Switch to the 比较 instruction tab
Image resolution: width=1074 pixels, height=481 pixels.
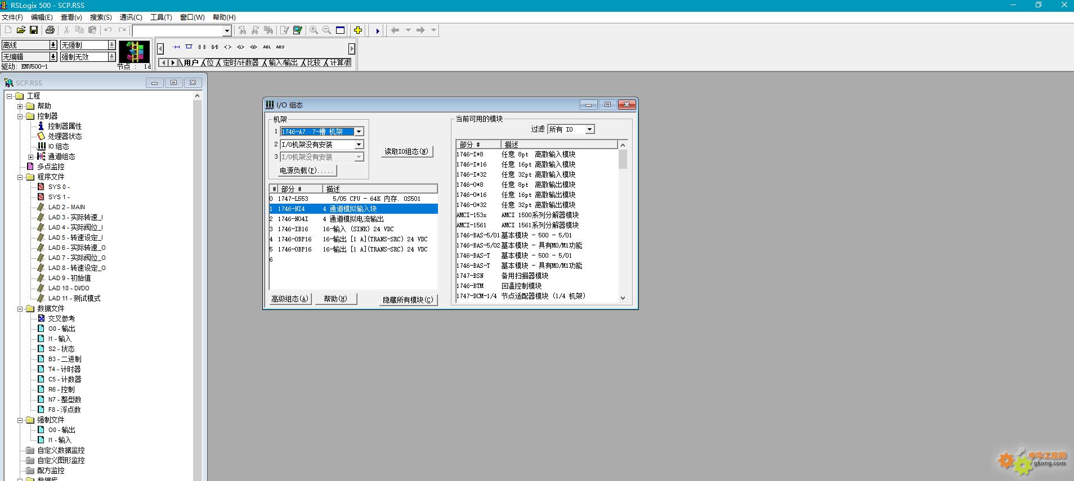(x=314, y=62)
